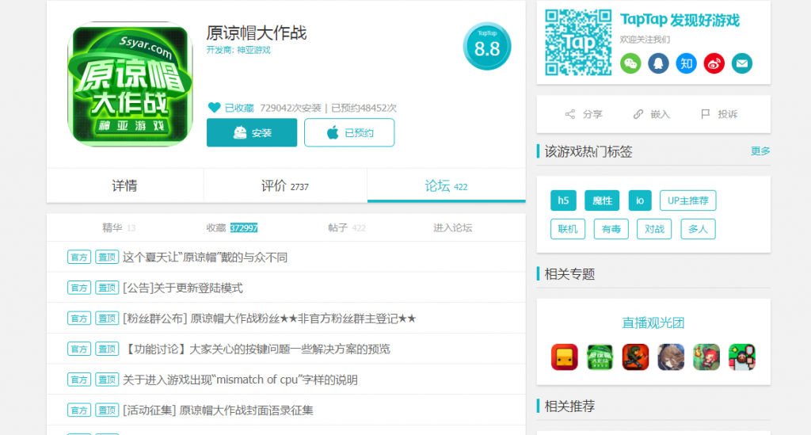
Task: Switch to the 论坛 422 tab
Action: (447, 185)
